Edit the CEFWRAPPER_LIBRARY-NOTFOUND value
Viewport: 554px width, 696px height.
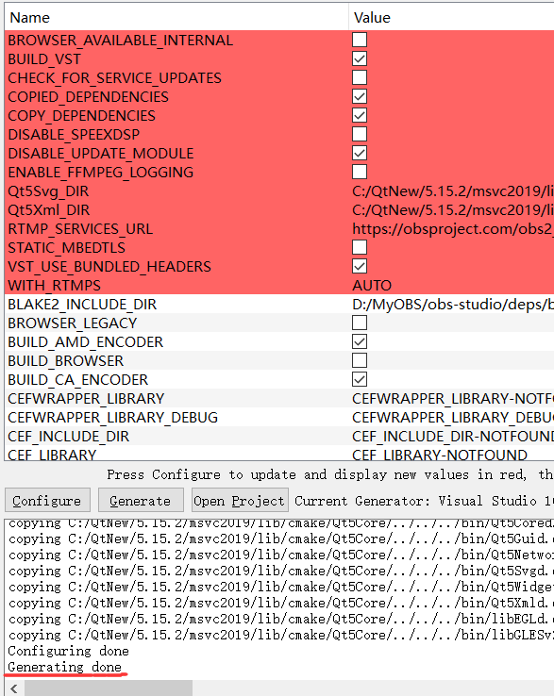tap(453, 399)
